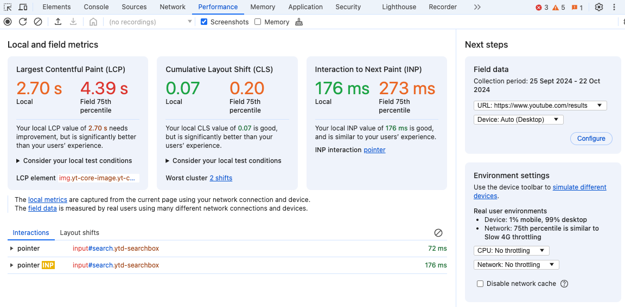625x307 pixels.
Task: Open the DevTools three-dot menu
Action: coord(614,7)
